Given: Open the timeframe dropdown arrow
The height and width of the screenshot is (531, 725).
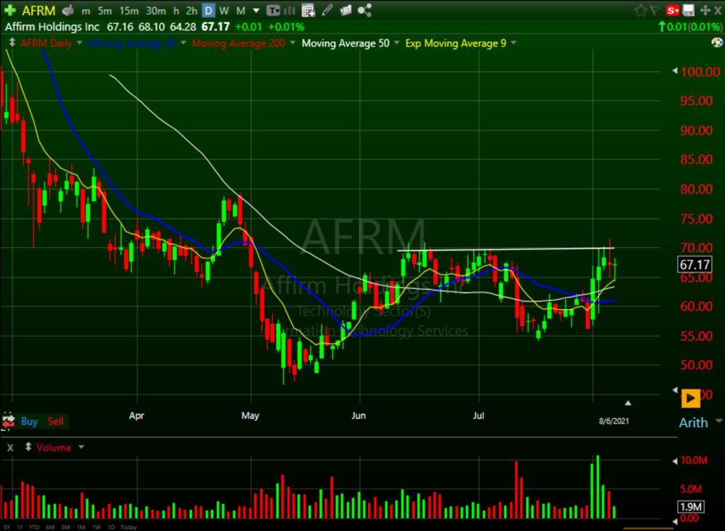Looking at the screenshot, I should point(256,11).
